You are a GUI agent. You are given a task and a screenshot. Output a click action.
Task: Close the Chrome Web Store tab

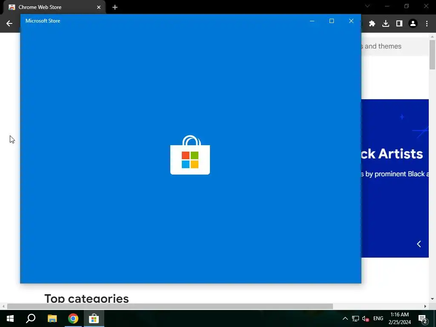(x=99, y=7)
